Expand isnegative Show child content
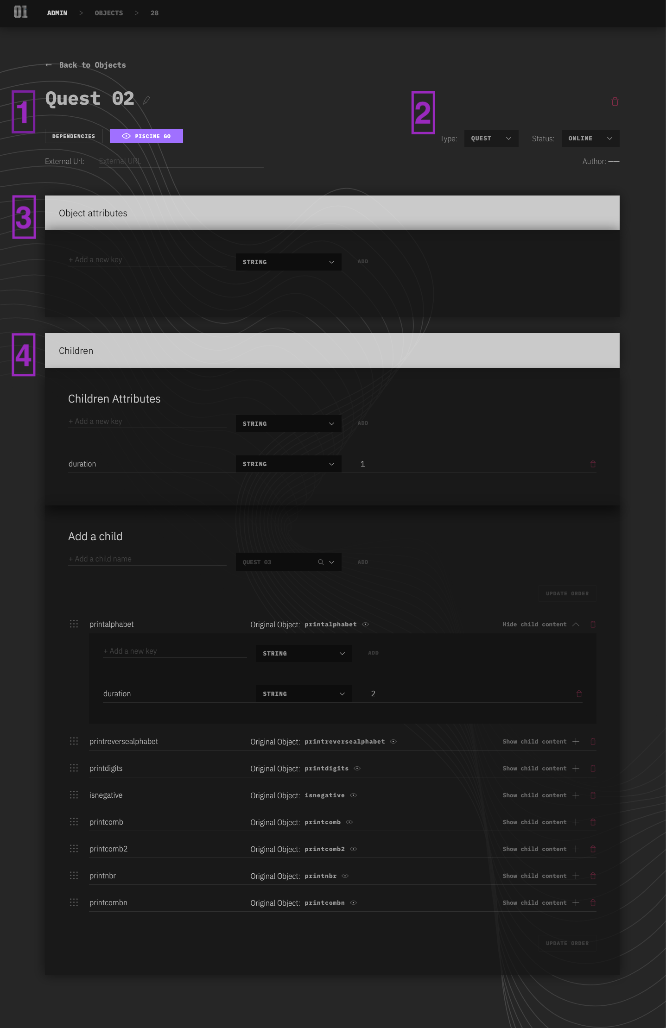 [541, 795]
